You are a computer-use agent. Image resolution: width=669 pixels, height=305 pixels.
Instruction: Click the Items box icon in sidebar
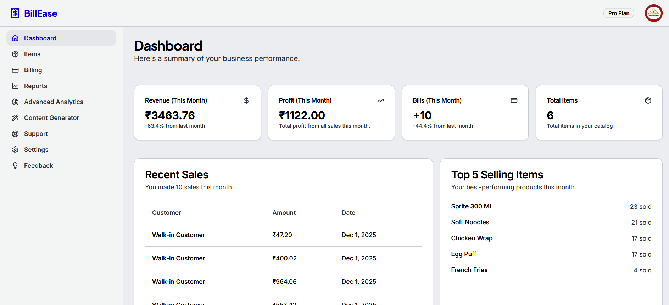point(15,54)
